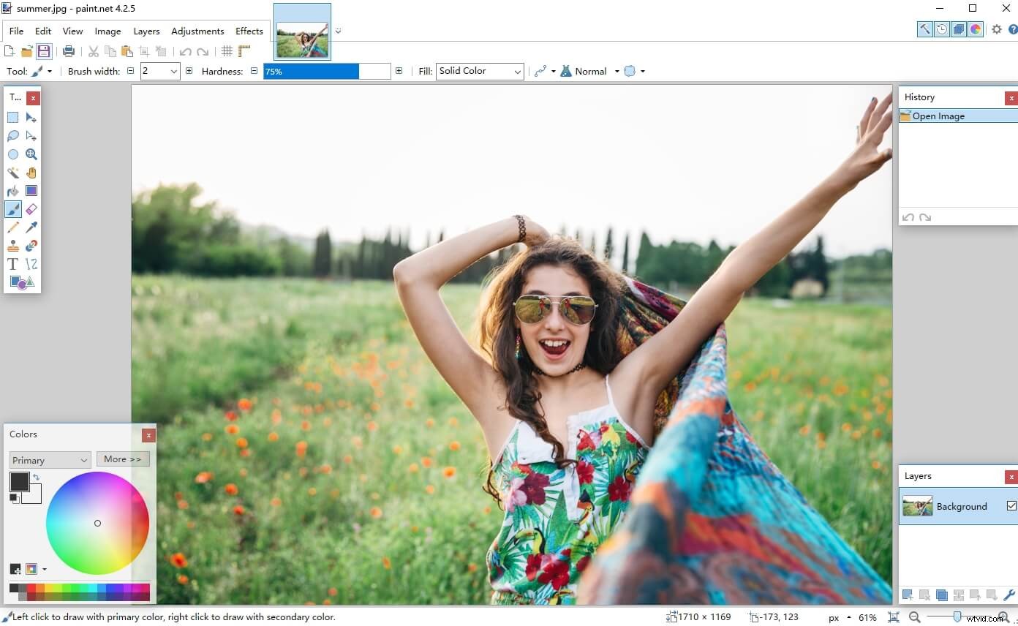Click the More button in Colors panel
The height and width of the screenshot is (626, 1018).
tap(123, 459)
